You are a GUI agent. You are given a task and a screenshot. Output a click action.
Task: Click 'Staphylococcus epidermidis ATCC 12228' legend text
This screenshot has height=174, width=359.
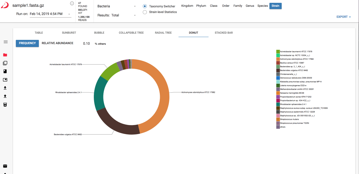click(x=297, y=112)
